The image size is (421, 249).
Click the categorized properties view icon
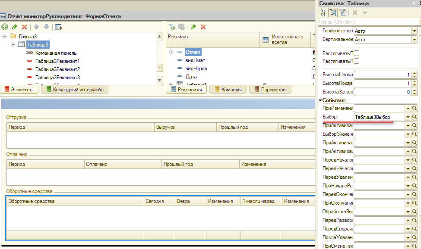[x=333, y=13]
